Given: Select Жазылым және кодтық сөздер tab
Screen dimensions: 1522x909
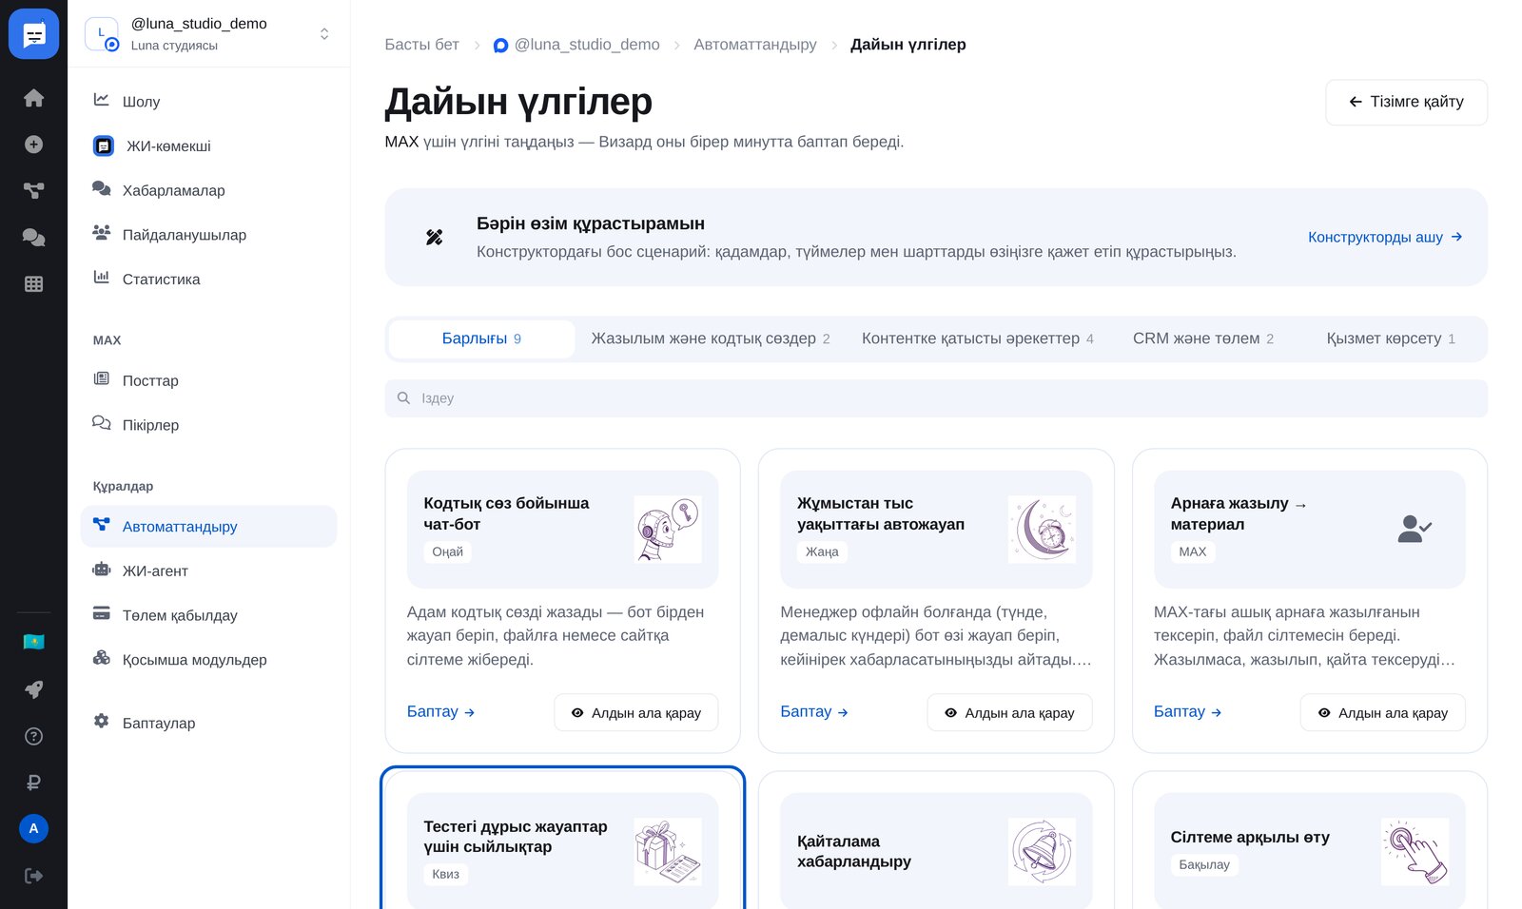Looking at the screenshot, I should [711, 338].
